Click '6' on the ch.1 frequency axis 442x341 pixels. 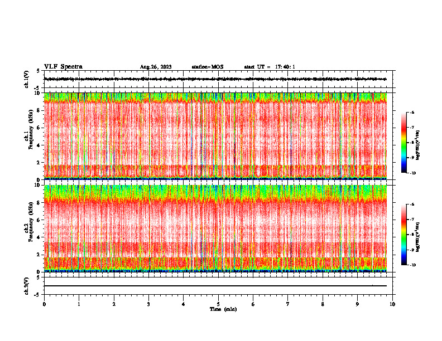point(39,128)
